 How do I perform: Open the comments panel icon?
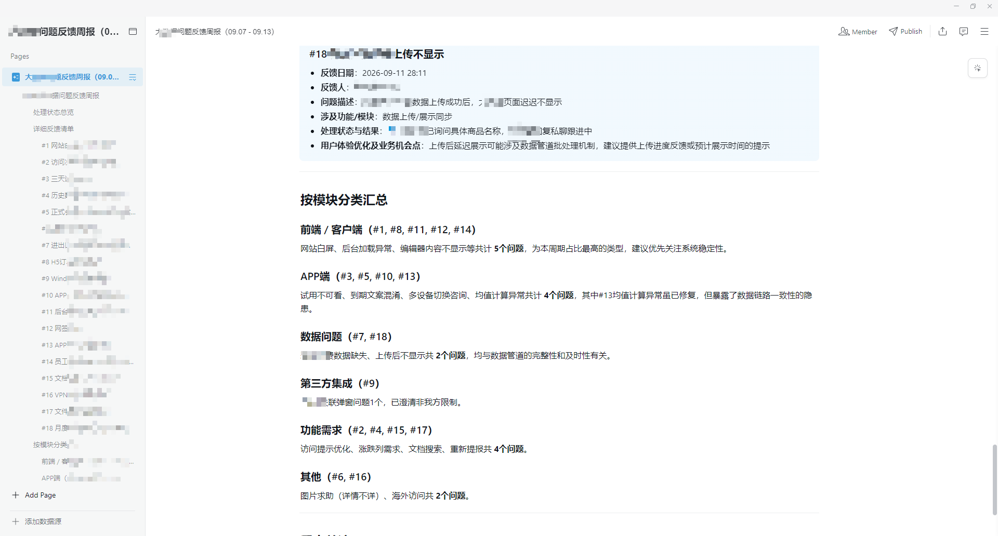point(963,32)
